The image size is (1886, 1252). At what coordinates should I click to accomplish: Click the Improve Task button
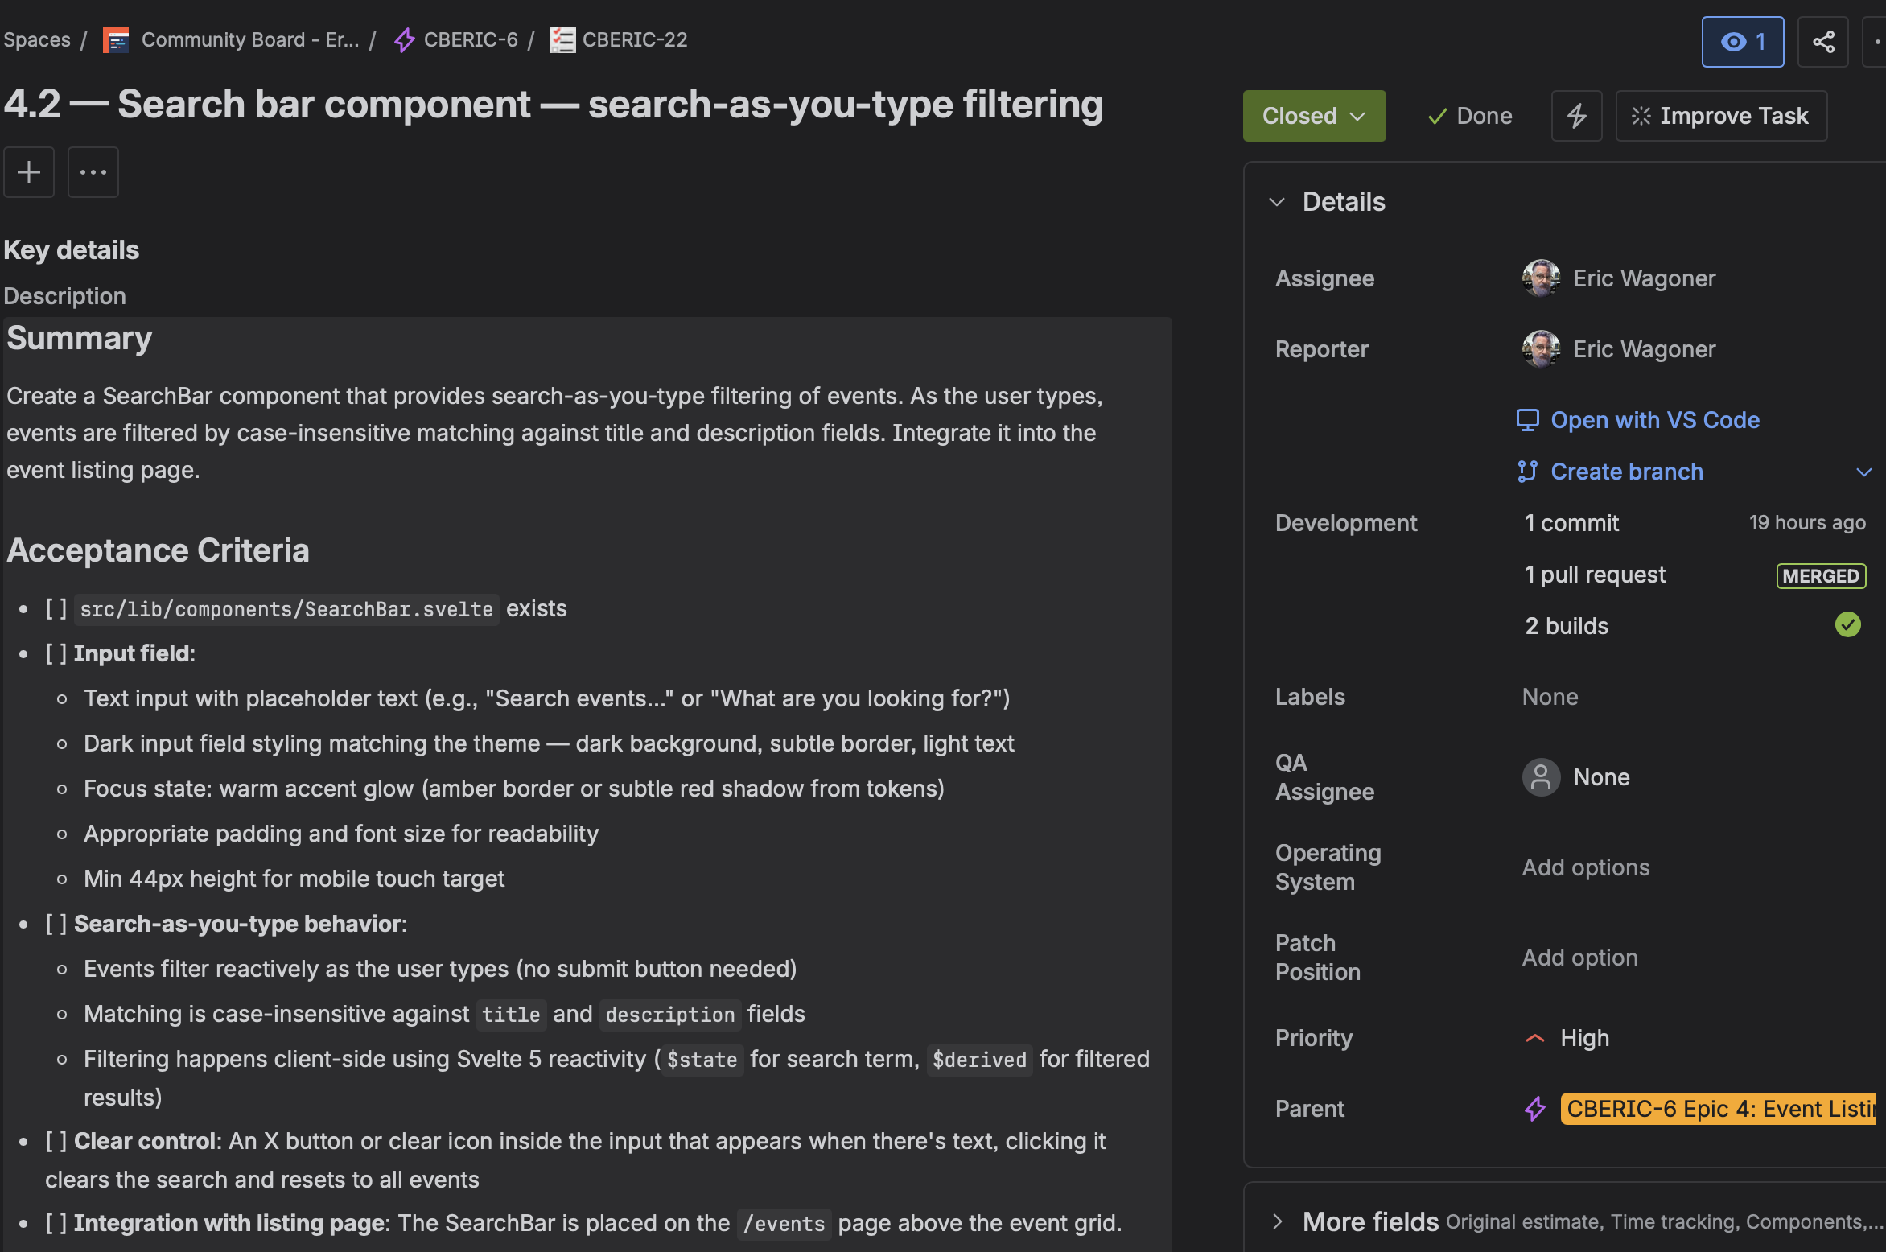pos(1720,115)
